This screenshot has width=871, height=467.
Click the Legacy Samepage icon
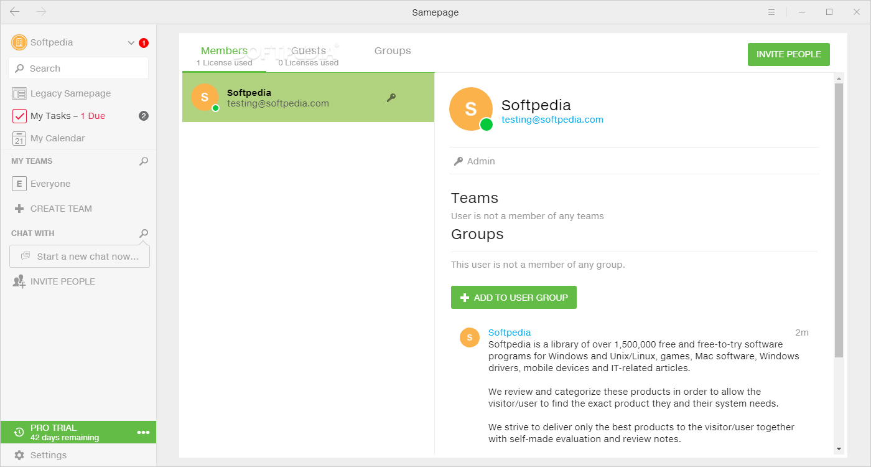click(x=19, y=93)
